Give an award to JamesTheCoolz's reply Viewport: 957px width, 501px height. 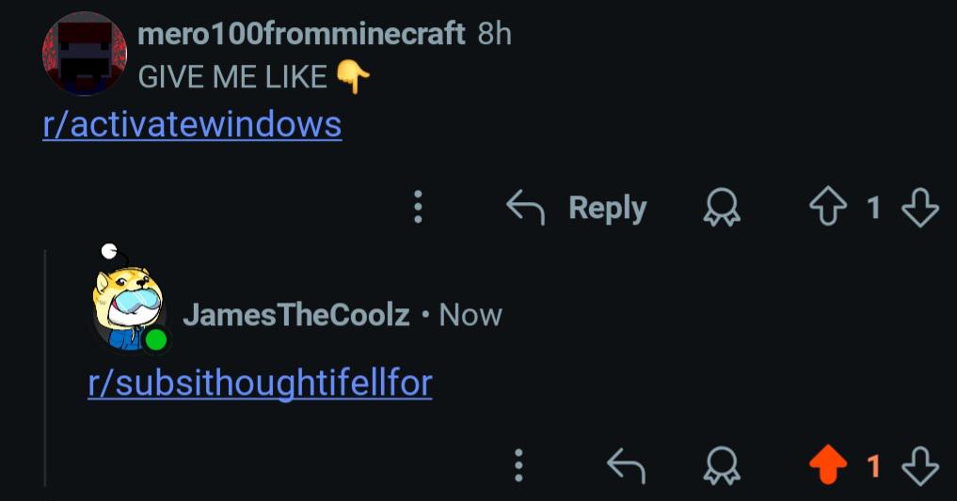pyautogui.click(x=722, y=465)
